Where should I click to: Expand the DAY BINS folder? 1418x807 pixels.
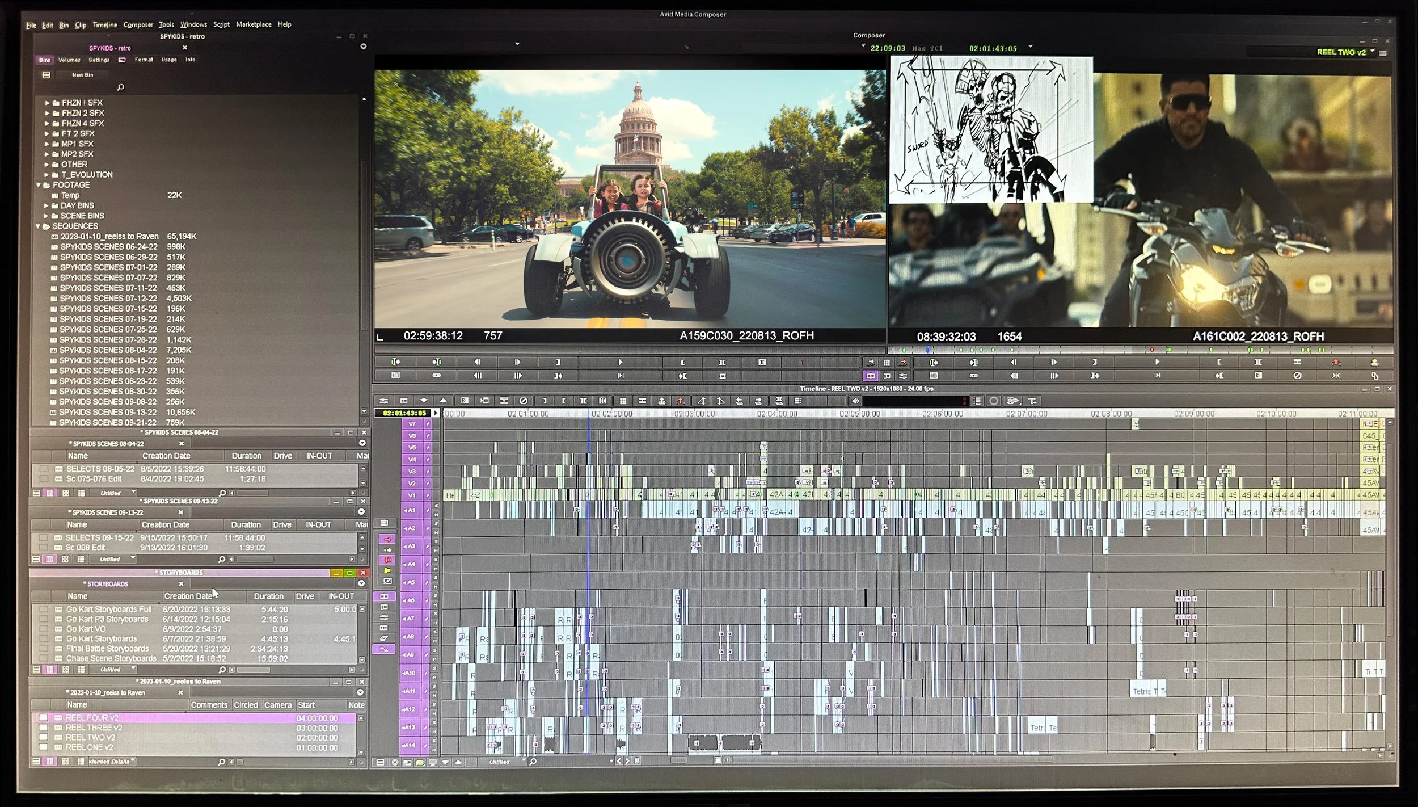click(47, 205)
